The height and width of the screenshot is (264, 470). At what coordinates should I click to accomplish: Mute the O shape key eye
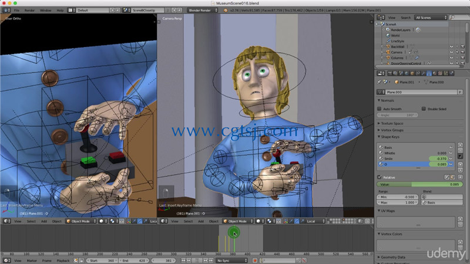(x=451, y=164)
